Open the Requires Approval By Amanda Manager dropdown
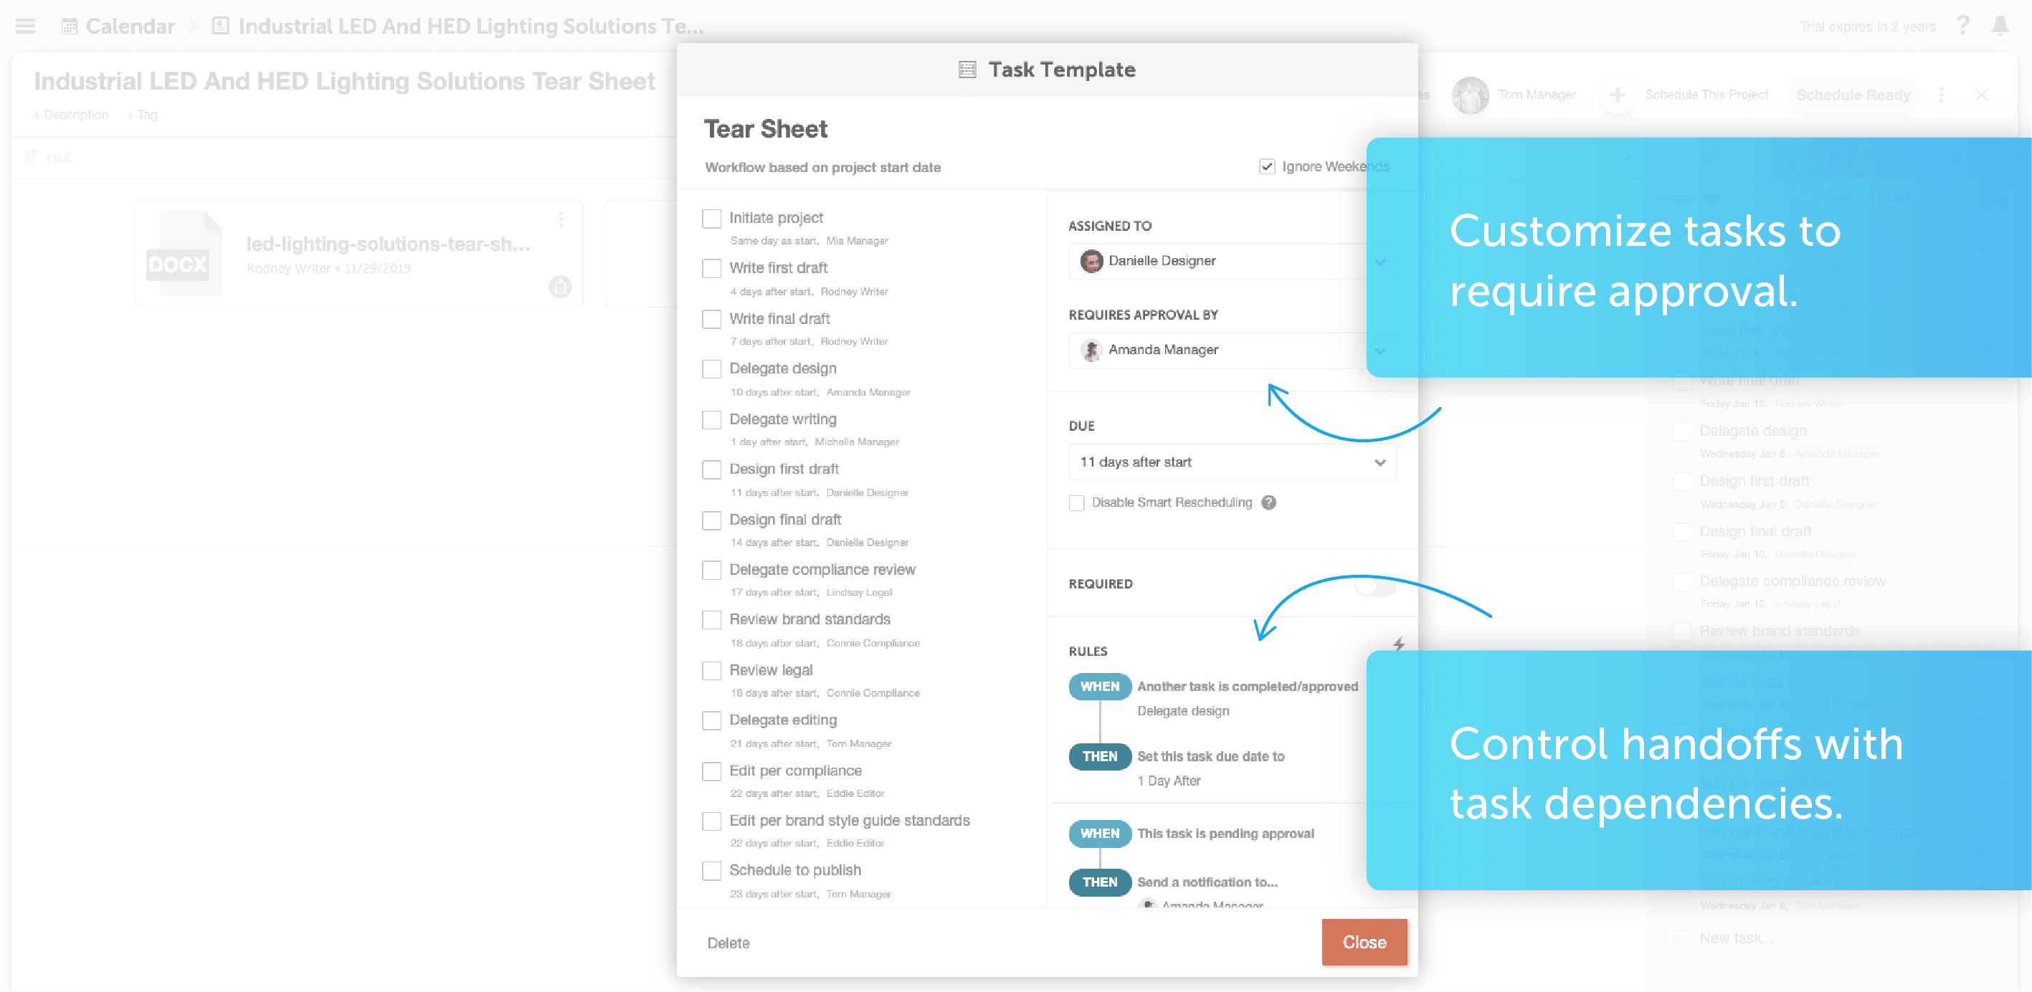 (x=1232, y=350)
